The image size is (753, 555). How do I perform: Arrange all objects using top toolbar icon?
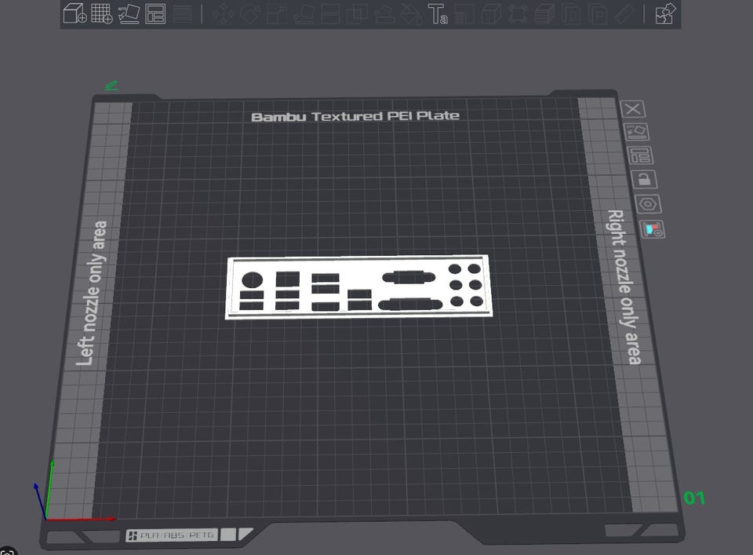point(155,13)
